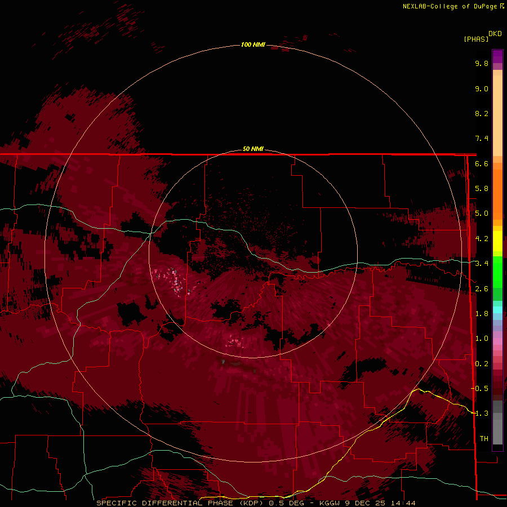
Task: Click the NEXLAB-College of DuPage credit text
Action: pos(450,6)
